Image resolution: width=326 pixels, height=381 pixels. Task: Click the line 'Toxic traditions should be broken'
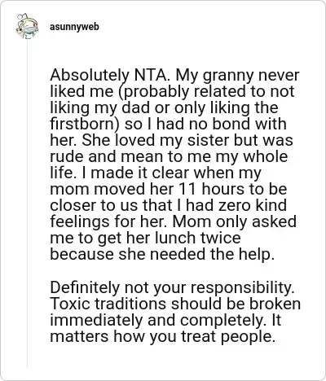pos(175,304)
